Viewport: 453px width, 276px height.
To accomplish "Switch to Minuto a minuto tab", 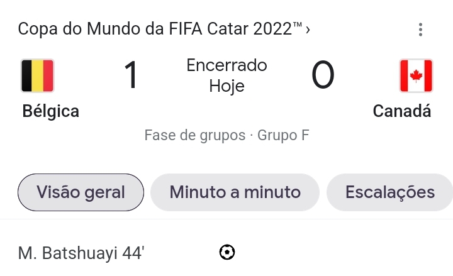I will (235, 192).
